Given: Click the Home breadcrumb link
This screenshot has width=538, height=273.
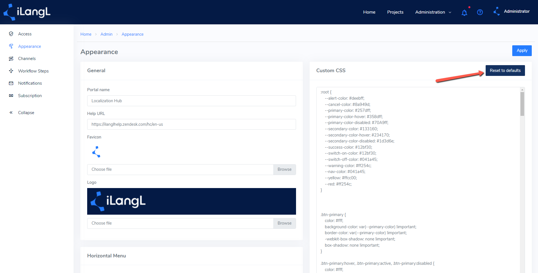Looking at the screenshot, I should [86, 34].
